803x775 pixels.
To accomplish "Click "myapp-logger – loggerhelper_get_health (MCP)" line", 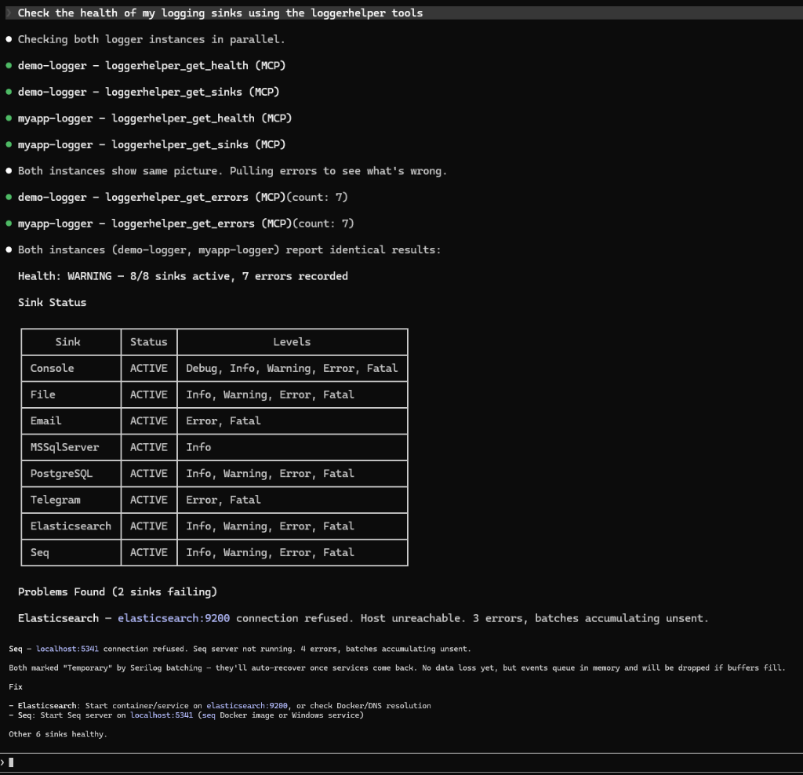I will [x=154, y=118].
